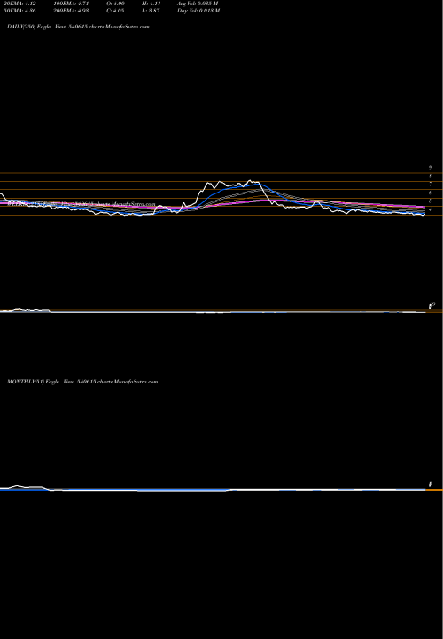Click the 20EMA value in the header
The width and height of the screenshot is (443, 639).
coord(19,4)
